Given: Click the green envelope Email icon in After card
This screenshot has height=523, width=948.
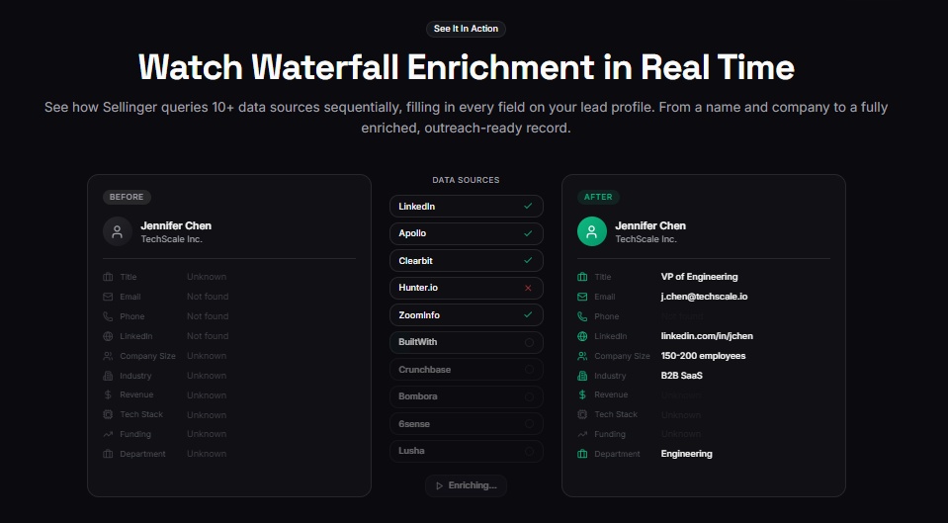Looking at the screenshot, I should pyautogui.click(x=582, y=297).
